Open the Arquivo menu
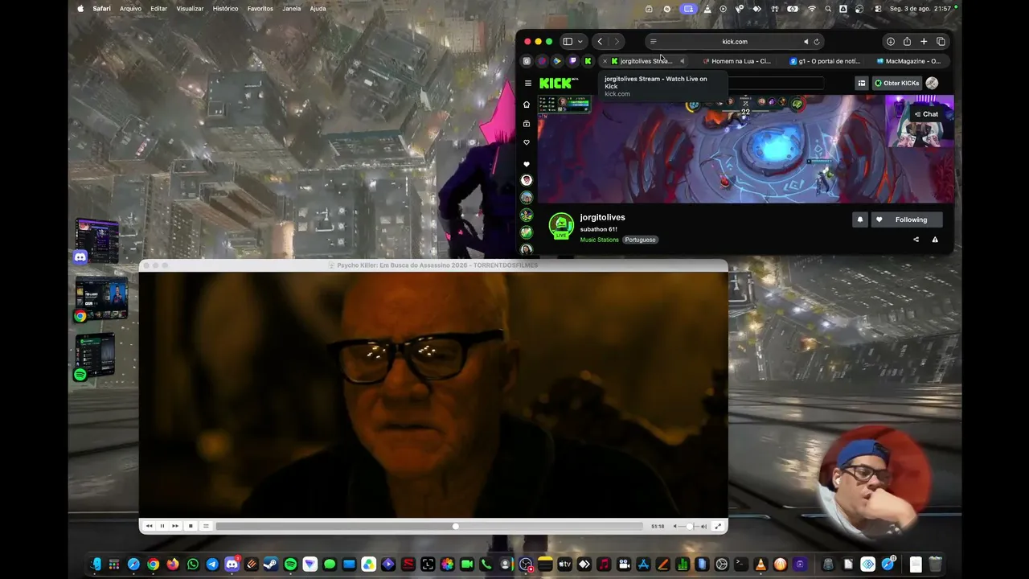Screen dimensions: 1029x579 130,9
